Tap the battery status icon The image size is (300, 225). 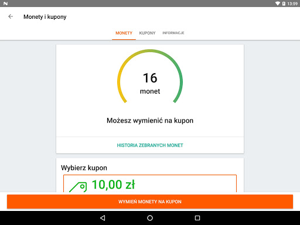[284, 4]
